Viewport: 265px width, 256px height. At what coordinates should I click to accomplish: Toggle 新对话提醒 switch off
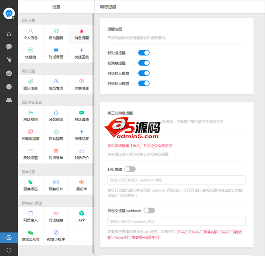pyautogui.click(x=144, y=53)
